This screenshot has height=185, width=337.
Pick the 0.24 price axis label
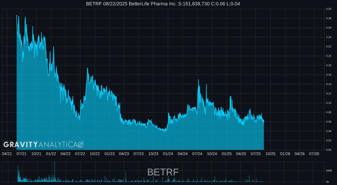point(329,37)
